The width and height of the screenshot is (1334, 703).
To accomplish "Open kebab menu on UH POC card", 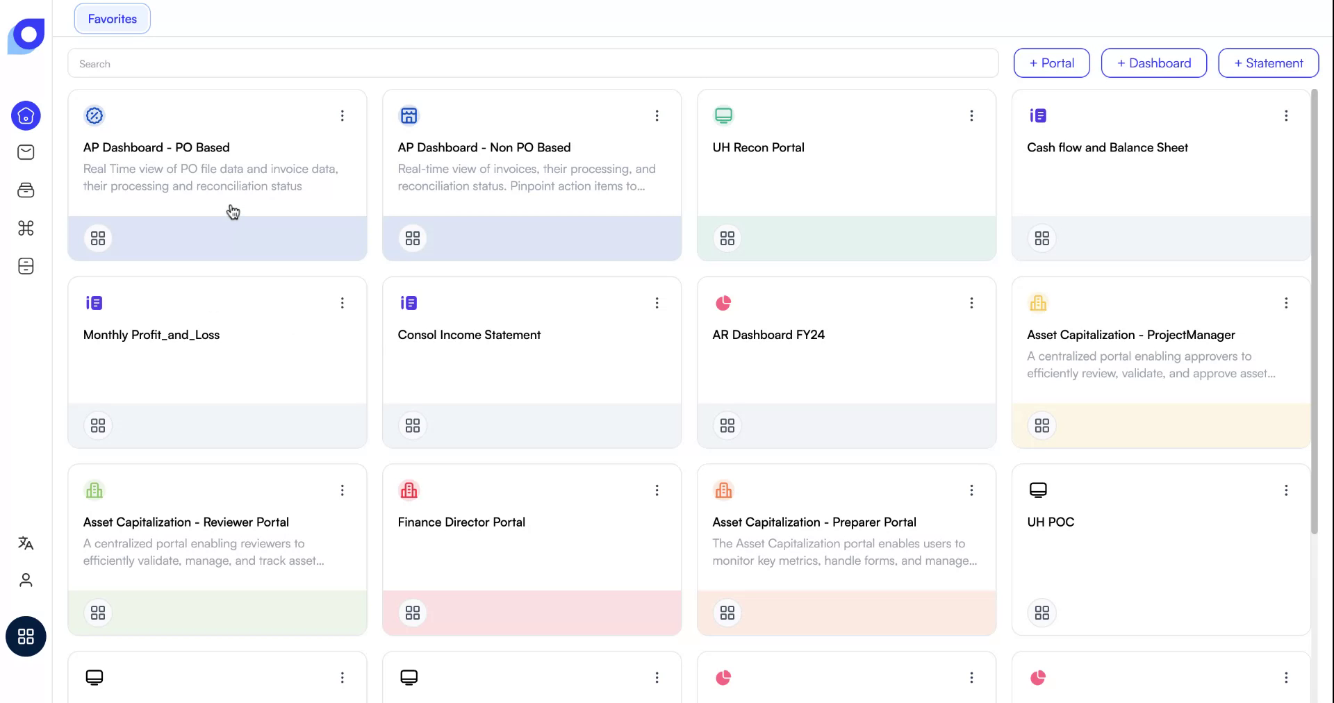I will pos(1285,490).
